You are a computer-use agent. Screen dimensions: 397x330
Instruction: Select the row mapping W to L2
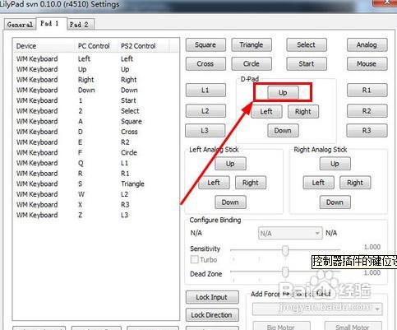[96, 194]
